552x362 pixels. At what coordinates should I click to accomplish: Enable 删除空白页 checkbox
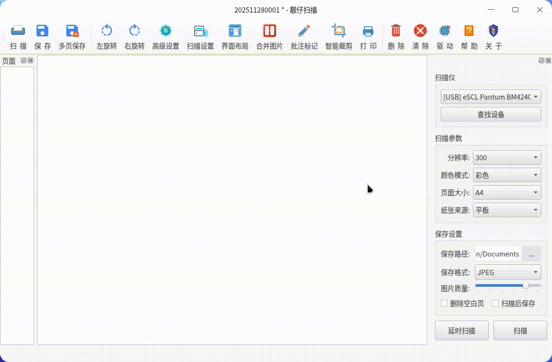tap(444, 303)
